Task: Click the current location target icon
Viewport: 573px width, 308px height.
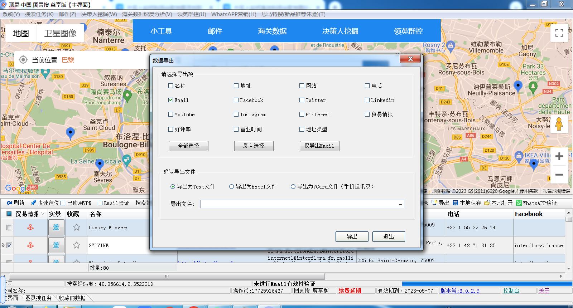Action: [23, 60]
